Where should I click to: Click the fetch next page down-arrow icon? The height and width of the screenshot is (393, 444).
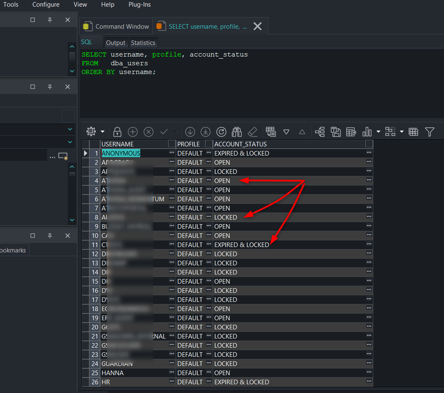190,132
